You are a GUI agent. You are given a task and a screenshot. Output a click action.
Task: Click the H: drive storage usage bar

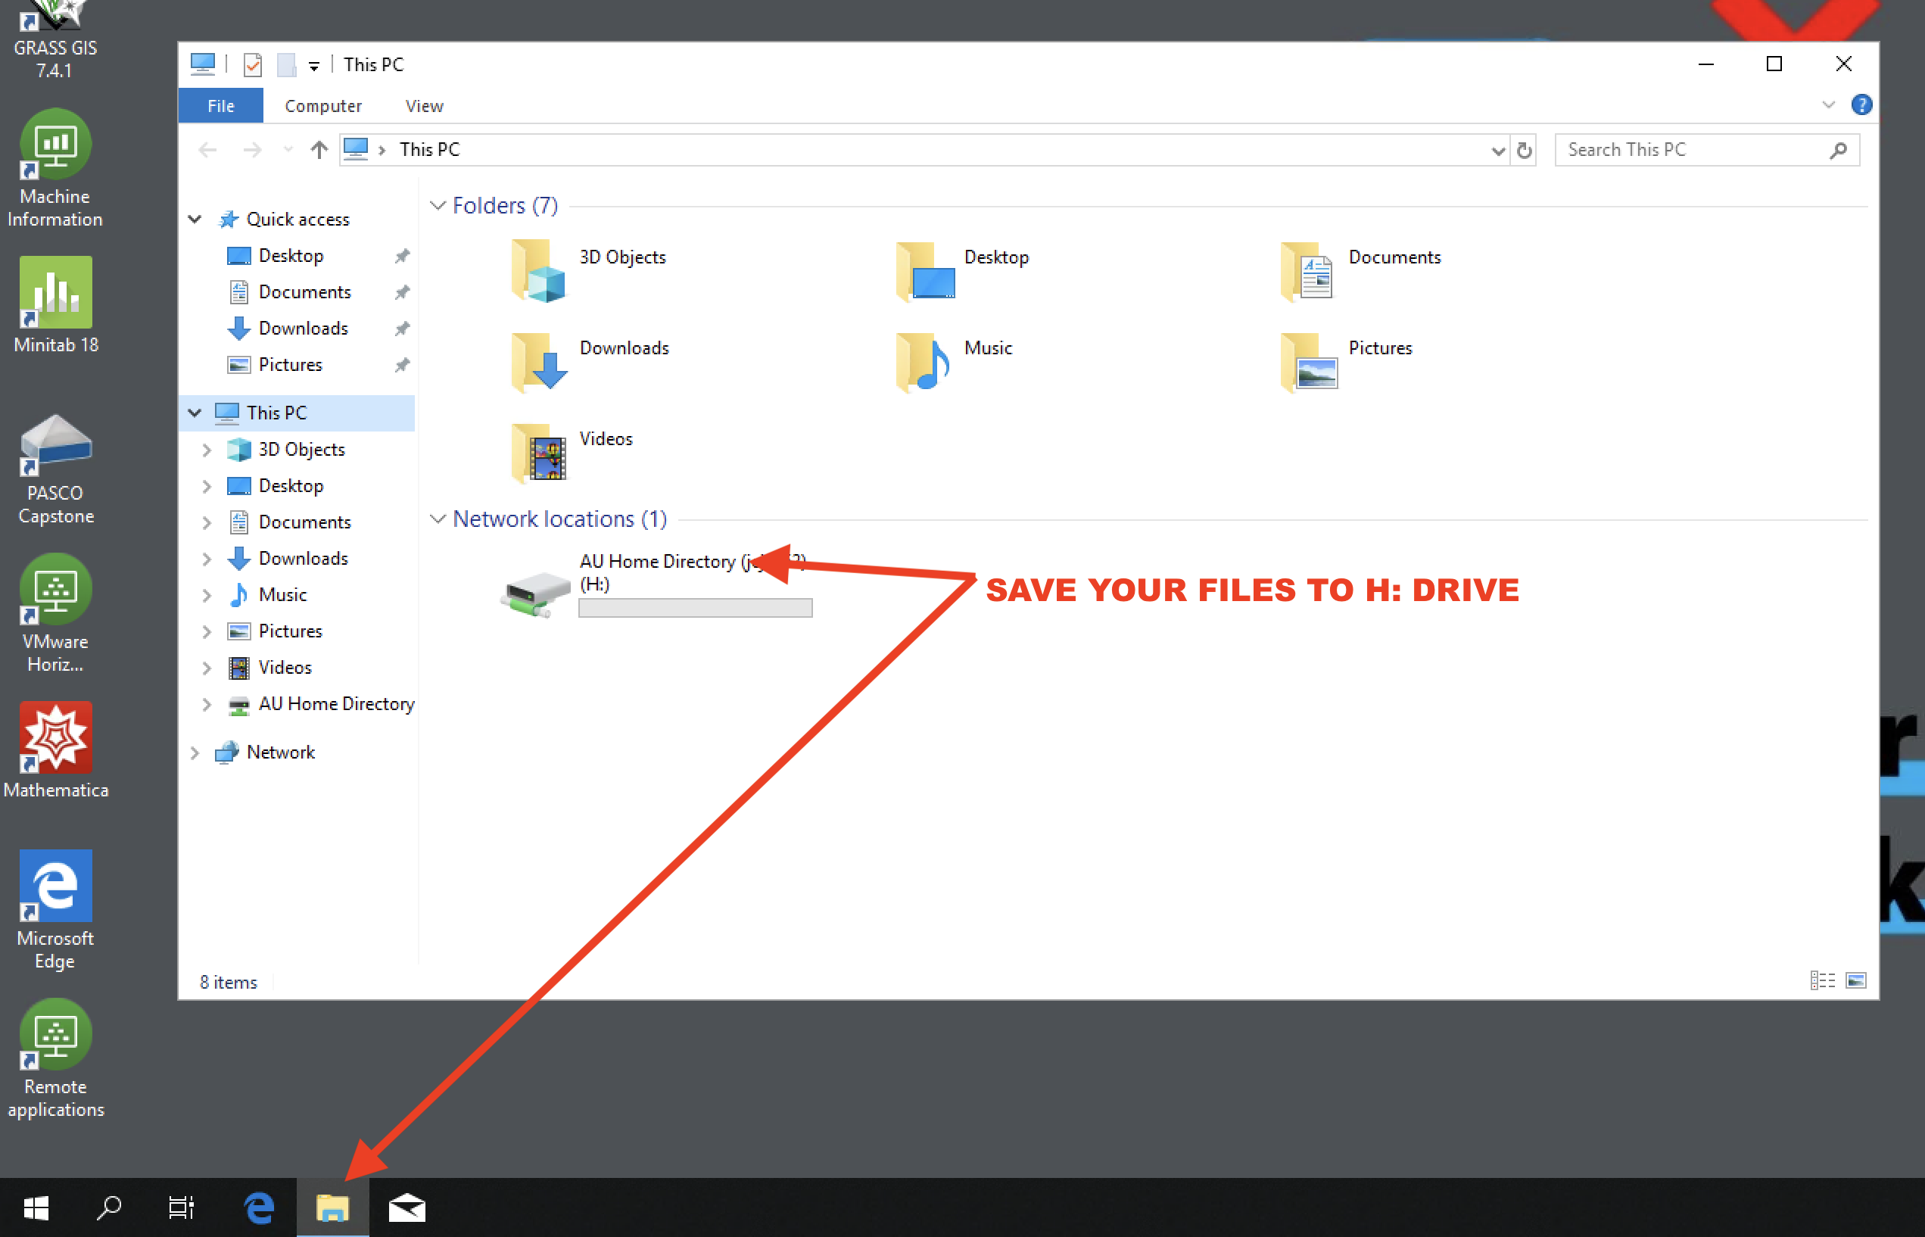point(696,608)
